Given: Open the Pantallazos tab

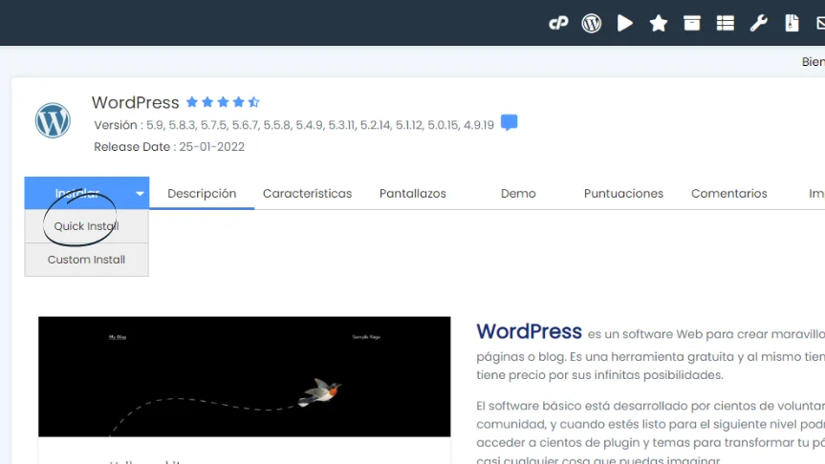Looking at the screenshot, I should tap(413, 194).
